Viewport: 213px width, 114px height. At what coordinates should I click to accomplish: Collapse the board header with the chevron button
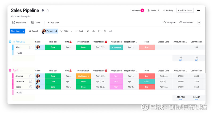tap(199, 23)
